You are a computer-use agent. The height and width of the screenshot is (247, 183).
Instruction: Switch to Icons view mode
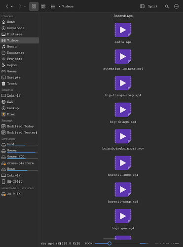(34, 6)
